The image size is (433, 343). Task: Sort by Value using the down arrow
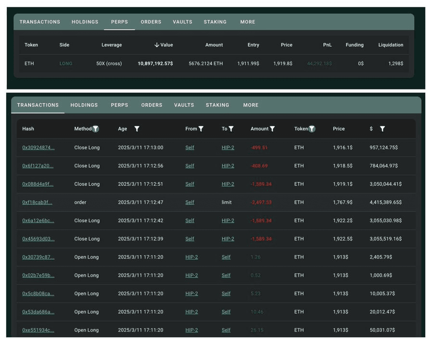[x=157, y=45]
